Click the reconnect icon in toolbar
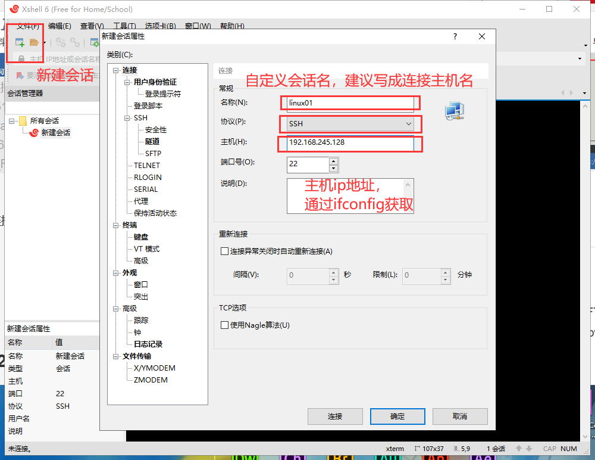 coord(61,42)
